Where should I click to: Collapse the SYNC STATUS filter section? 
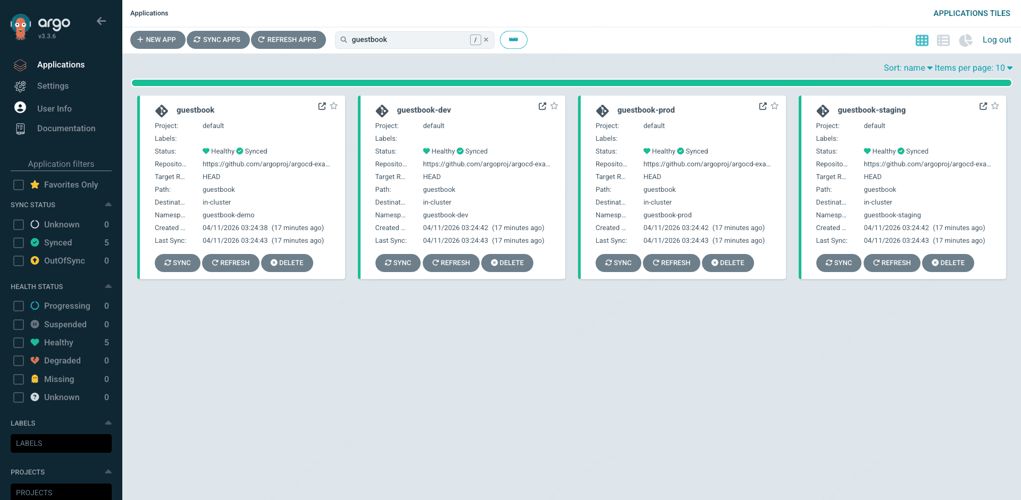(x=108, y=205)
